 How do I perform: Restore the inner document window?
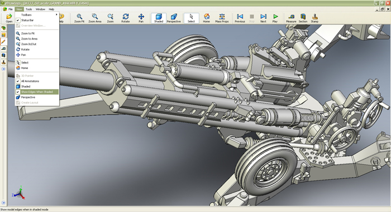[x=383, y=9]
